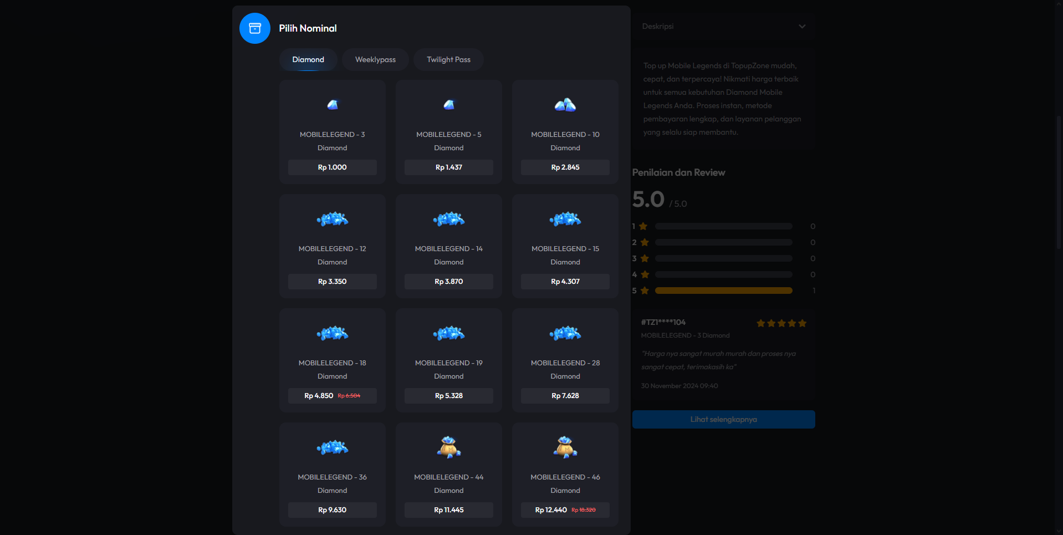Click the diamond pile icon of MOBILELEGEND - 19

(449, 333)
